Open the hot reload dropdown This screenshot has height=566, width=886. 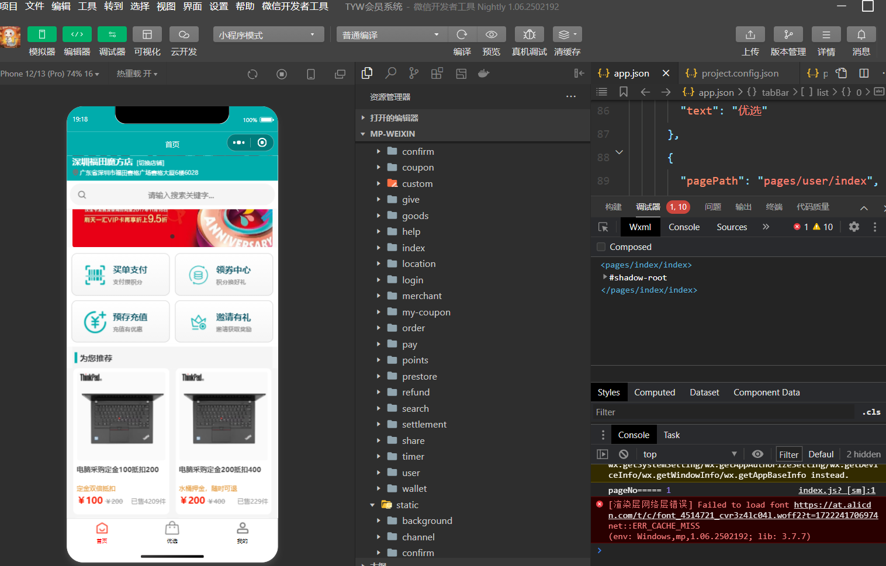click(137, 74)
